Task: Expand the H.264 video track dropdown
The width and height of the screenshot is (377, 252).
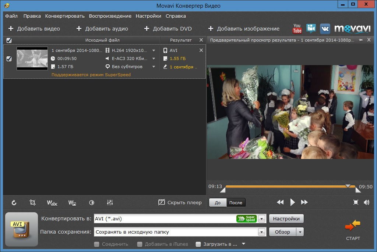Action: pyautogui.click(x=154, y=50)
